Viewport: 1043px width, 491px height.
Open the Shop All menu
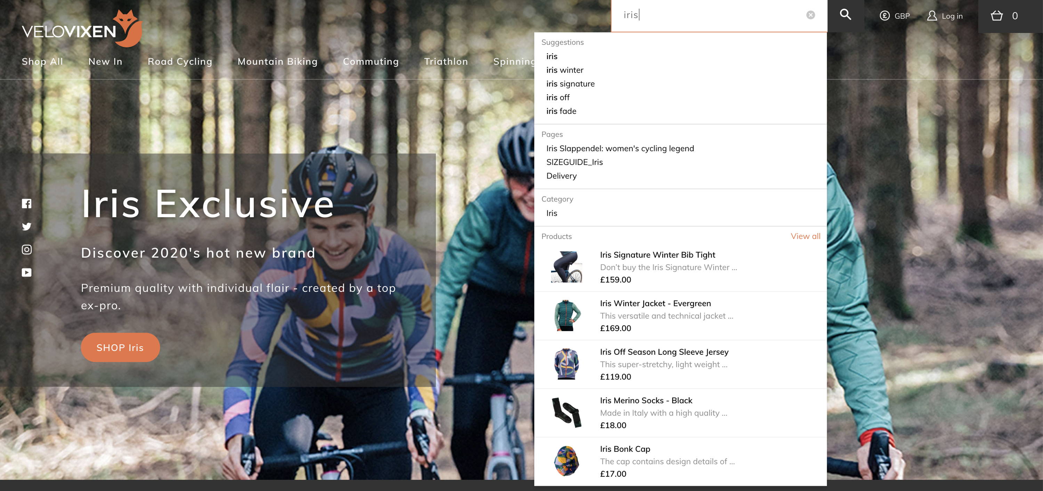[42, 62]
